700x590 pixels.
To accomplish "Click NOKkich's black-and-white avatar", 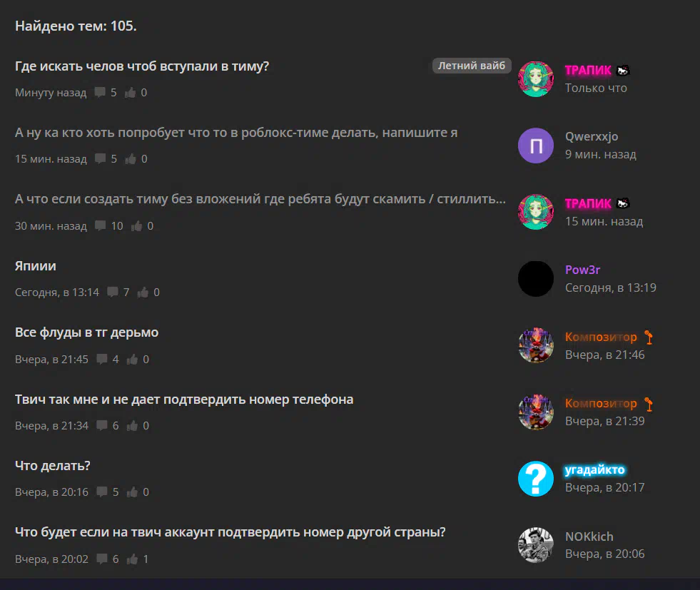I will pyautogui.click(x=536, y=545).
